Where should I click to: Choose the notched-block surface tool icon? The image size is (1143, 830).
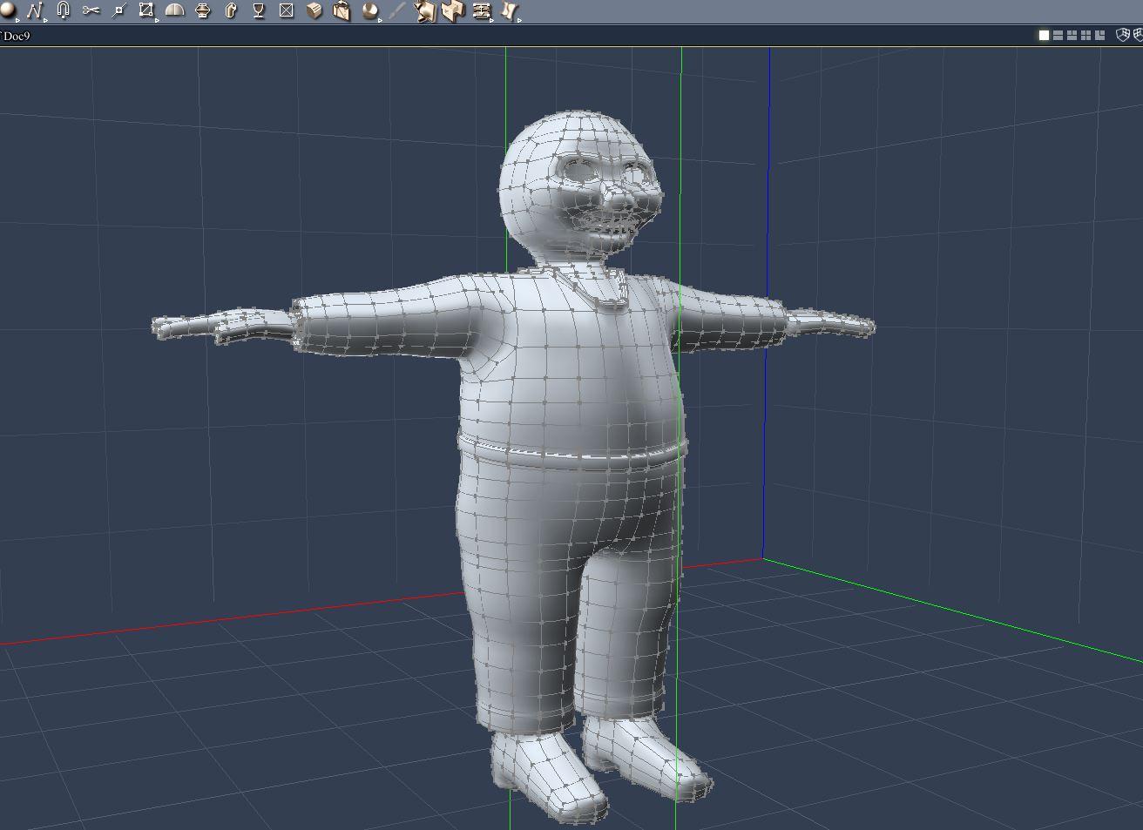point(453,10)
